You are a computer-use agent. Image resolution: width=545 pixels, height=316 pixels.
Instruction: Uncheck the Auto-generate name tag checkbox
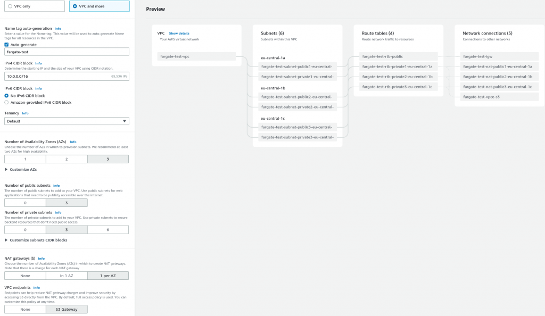[6, 45]
